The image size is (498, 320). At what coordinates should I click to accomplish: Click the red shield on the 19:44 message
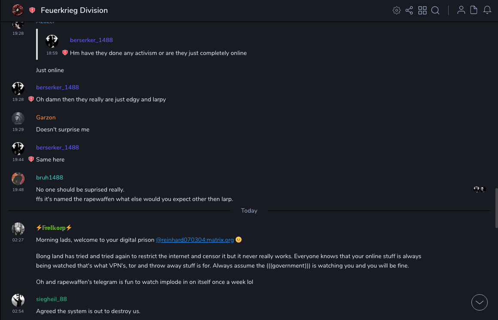pyautogui.click(x=31, y=159)
